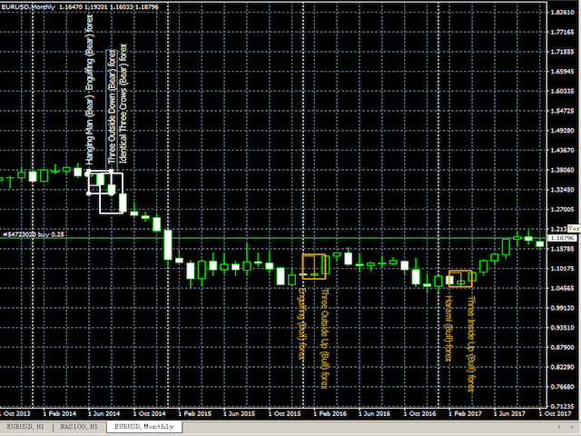Click the Harami (Bull) forex label
This screenshot has height=436, width=581.
[448, 329]
